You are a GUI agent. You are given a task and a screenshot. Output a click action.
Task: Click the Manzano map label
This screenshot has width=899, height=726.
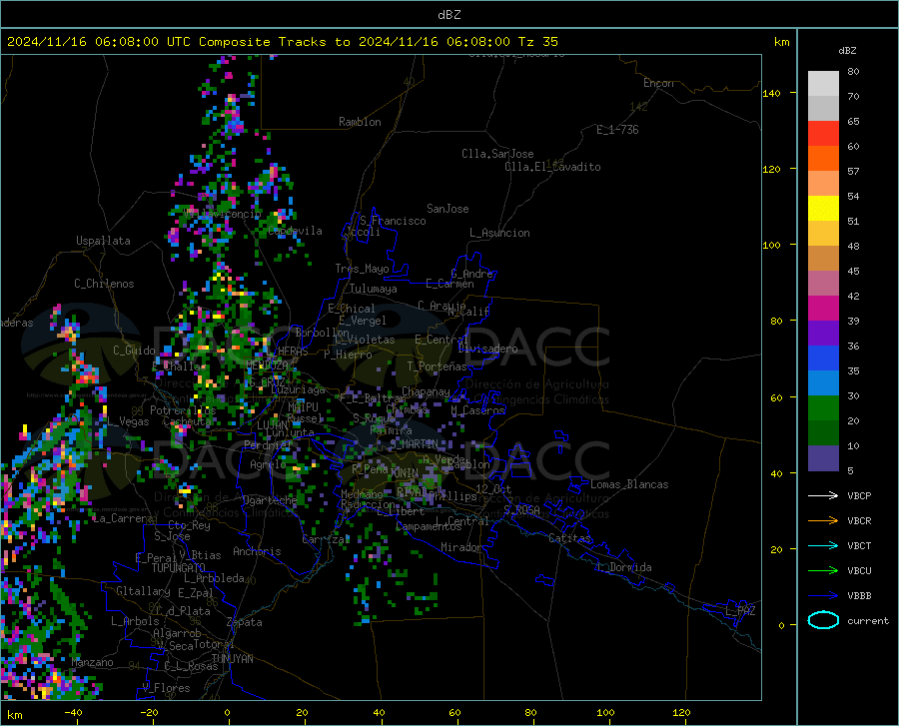[92, 662]
